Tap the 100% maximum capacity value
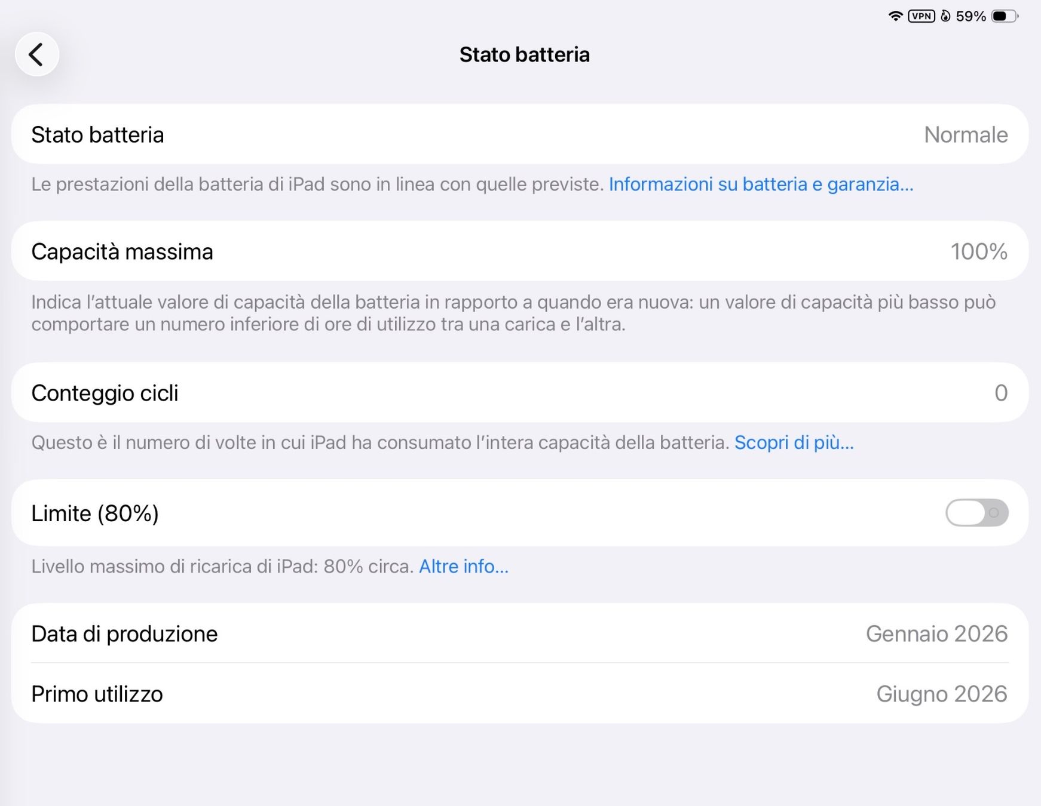 tap(979, 252)
